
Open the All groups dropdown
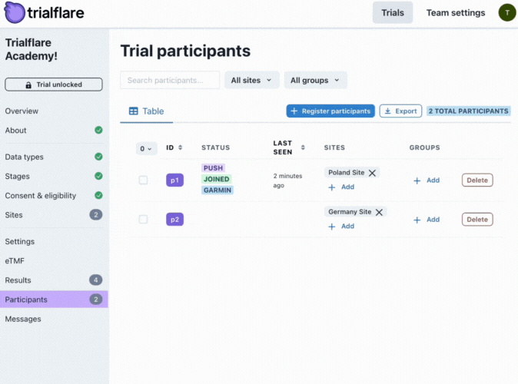(x=315, y=80)
